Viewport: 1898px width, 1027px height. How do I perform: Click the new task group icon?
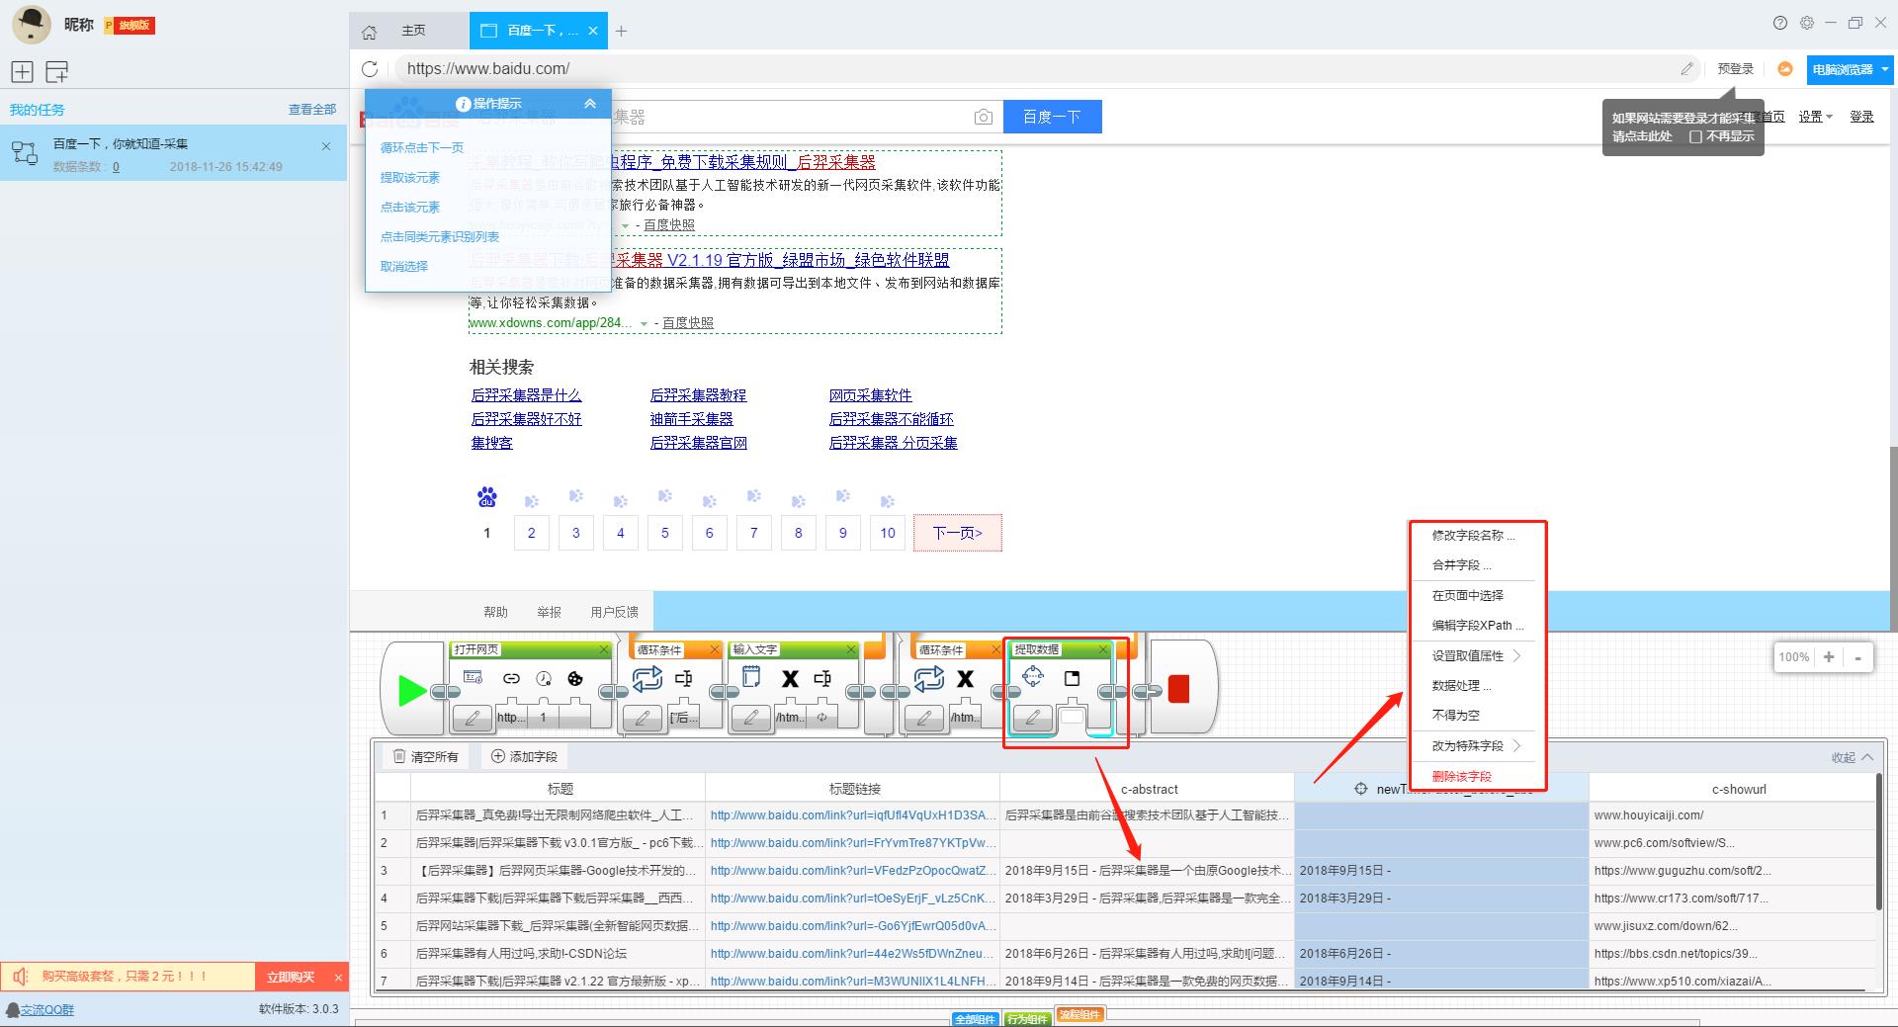(57, 71)
